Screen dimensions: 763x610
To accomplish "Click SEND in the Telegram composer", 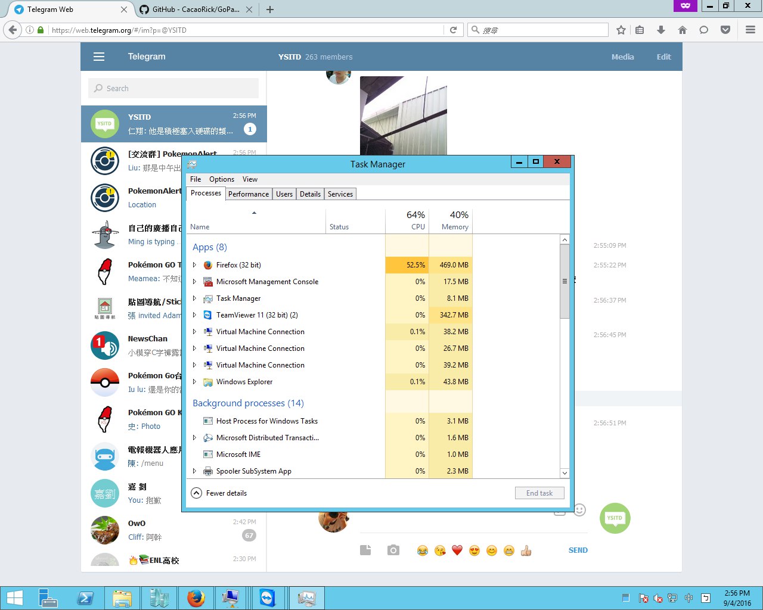I will (x=578, y=550).
